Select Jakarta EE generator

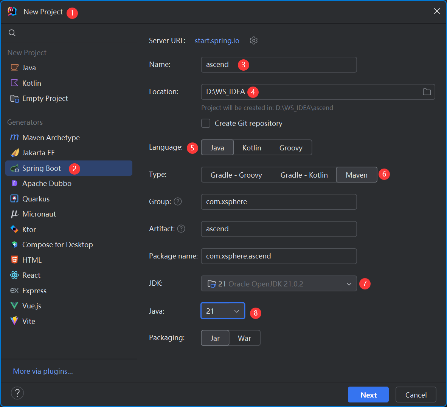[x=38, y=153]
